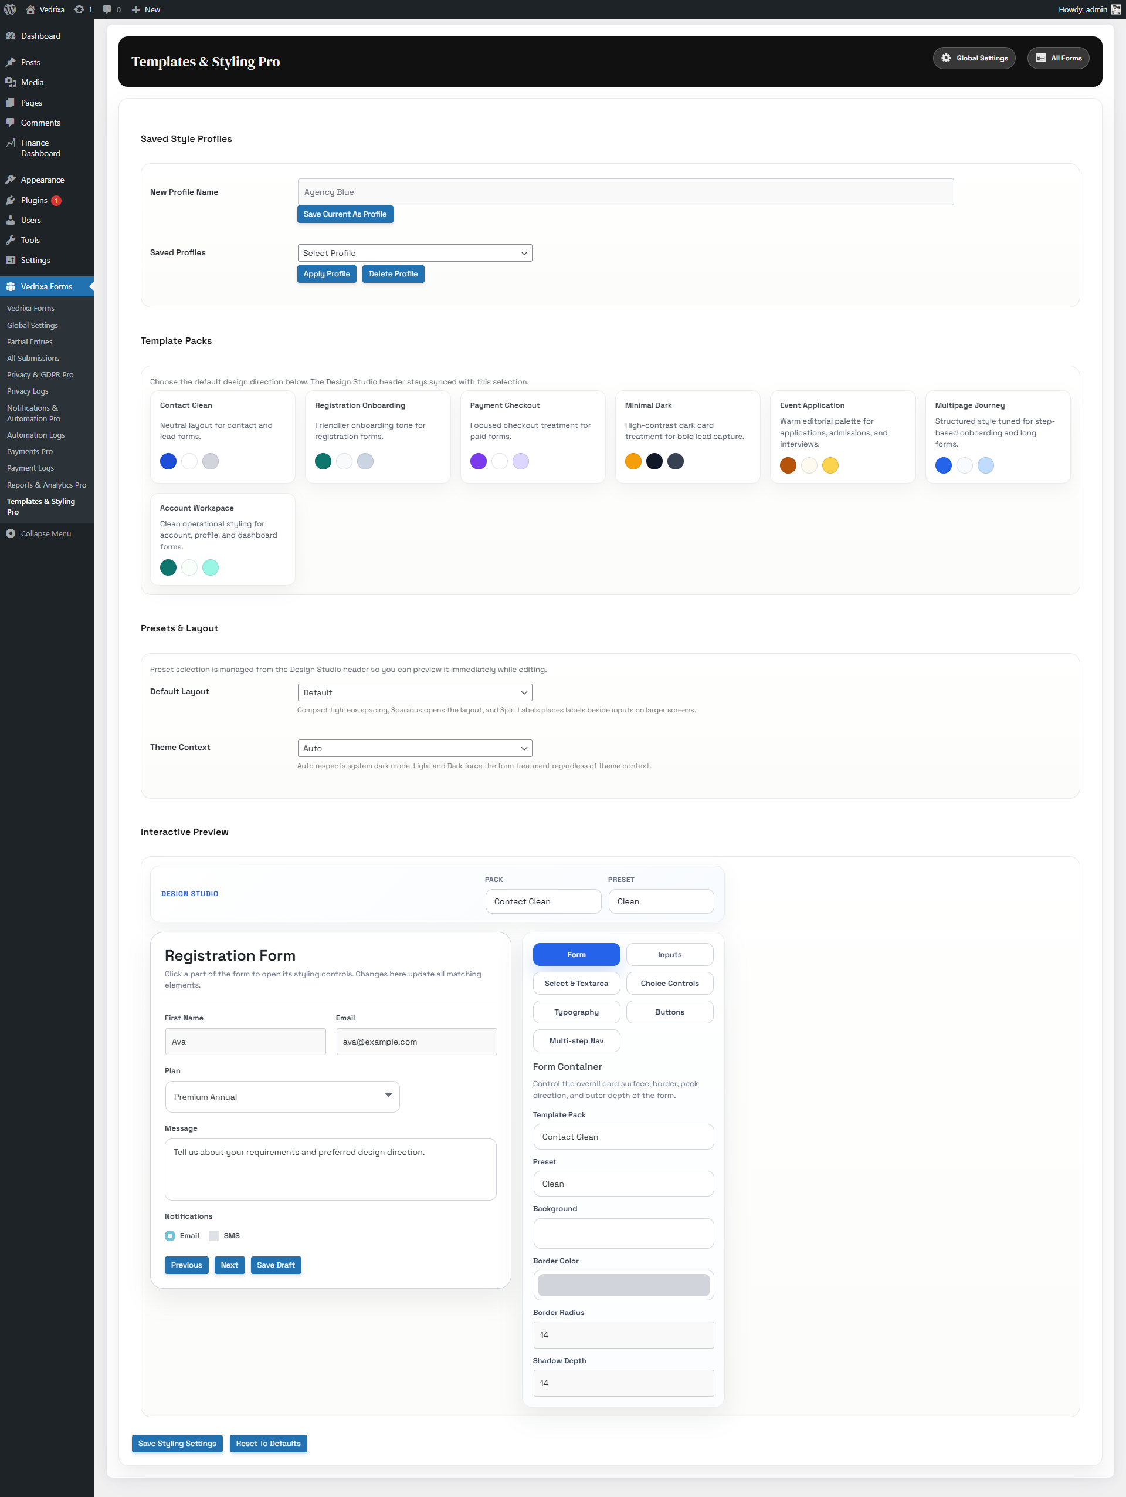
Task: Click the Comments icon in sidebar
Action: (11, 123)
